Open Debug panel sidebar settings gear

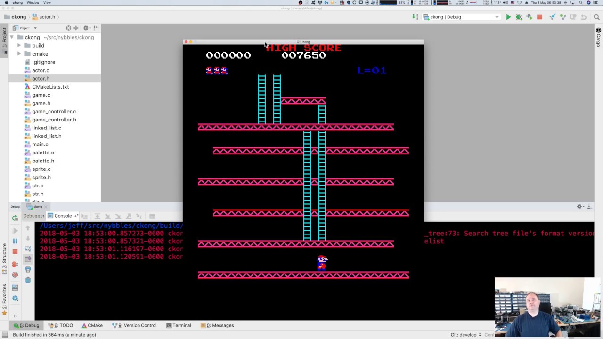[15, 299]
